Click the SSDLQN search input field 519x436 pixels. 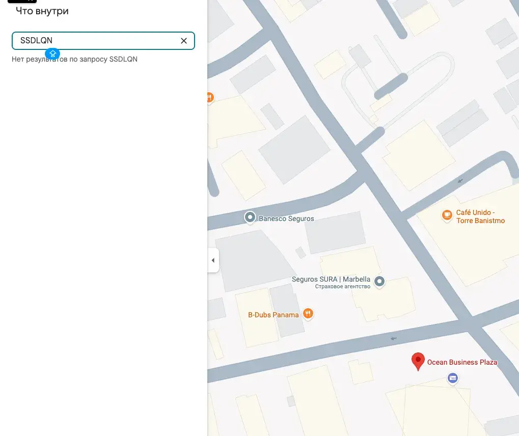tap(103, 41)
